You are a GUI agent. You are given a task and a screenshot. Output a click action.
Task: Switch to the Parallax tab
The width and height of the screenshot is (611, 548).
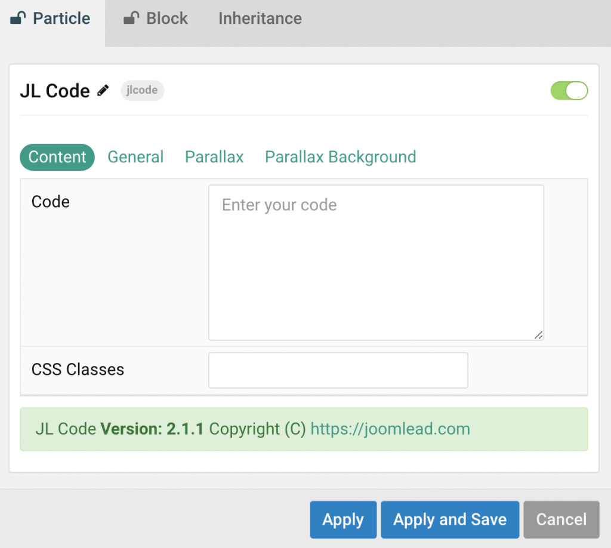(x=214, y=157)
